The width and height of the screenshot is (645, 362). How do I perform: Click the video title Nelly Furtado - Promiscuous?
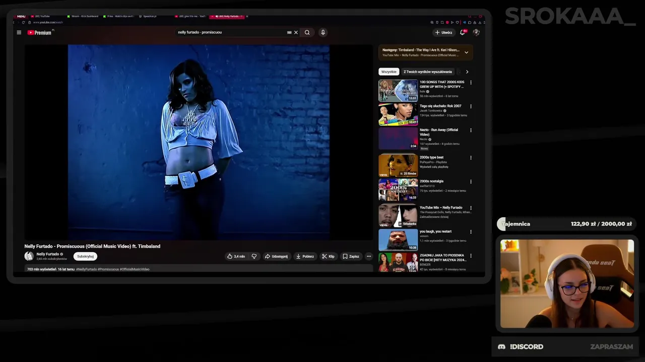point(92,246)
